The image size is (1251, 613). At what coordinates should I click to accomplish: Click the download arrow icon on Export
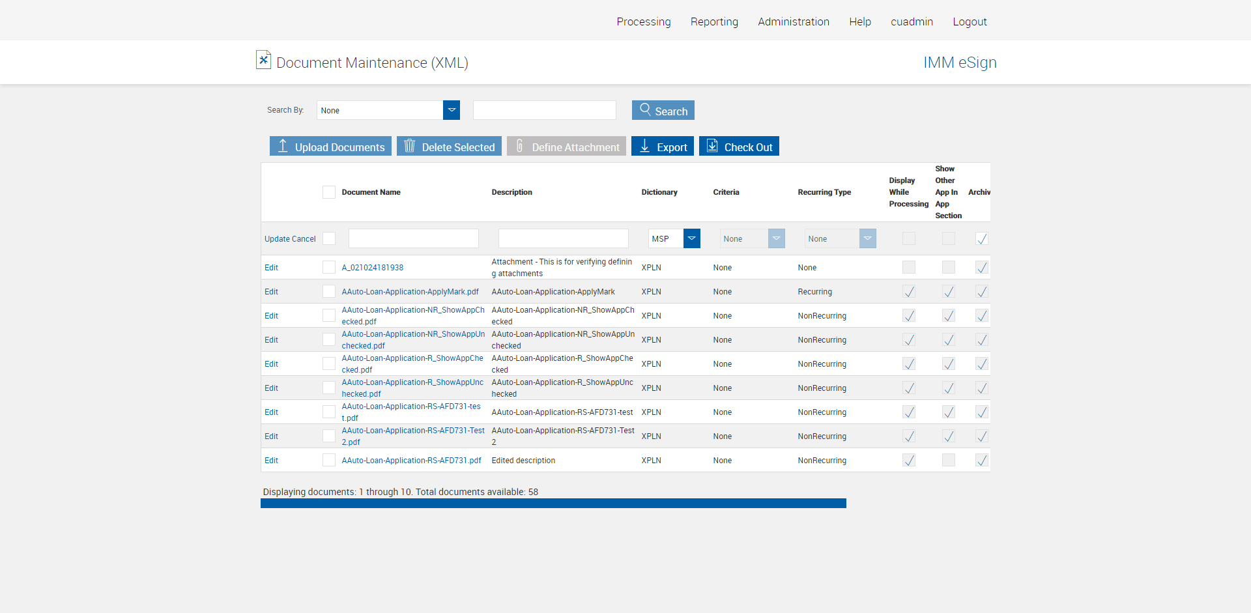tap(644, 146)
